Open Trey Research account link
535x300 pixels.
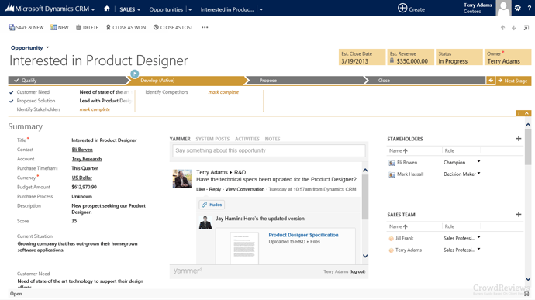87,159
